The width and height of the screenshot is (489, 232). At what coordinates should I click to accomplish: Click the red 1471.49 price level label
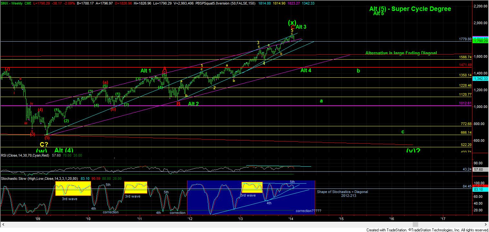pos(466,65)
